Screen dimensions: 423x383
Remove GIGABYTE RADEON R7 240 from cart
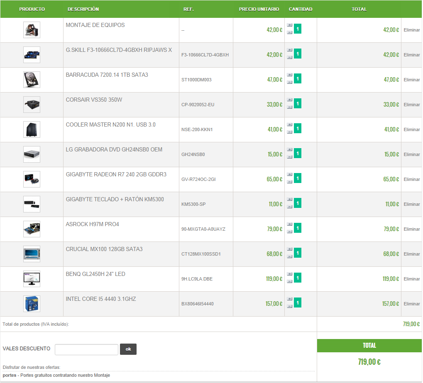[x=412, y=179]
